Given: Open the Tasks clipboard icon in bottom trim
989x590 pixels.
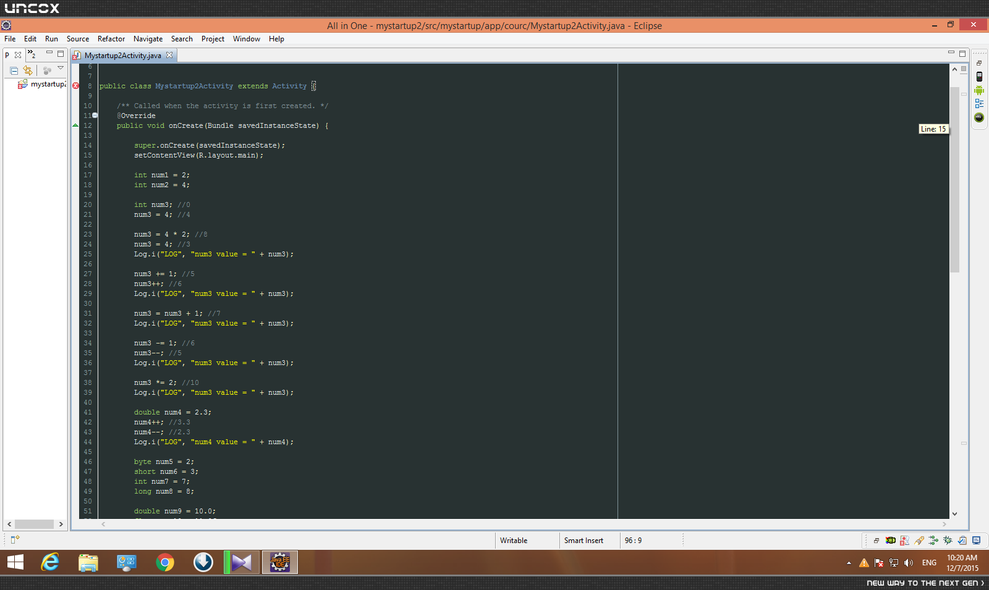Looking at the screenshot, I should [x=962, y=541].
